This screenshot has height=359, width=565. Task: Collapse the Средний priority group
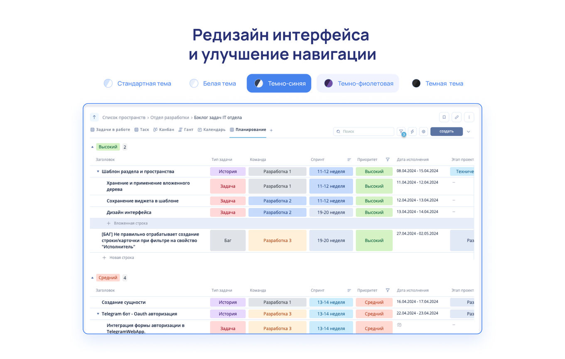click(x=92, y=278)
